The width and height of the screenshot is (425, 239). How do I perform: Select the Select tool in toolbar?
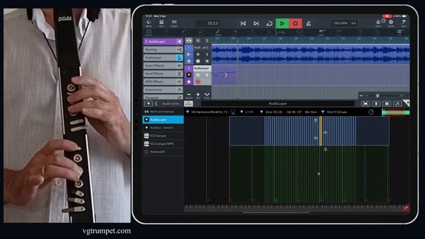tap(149, 33)
